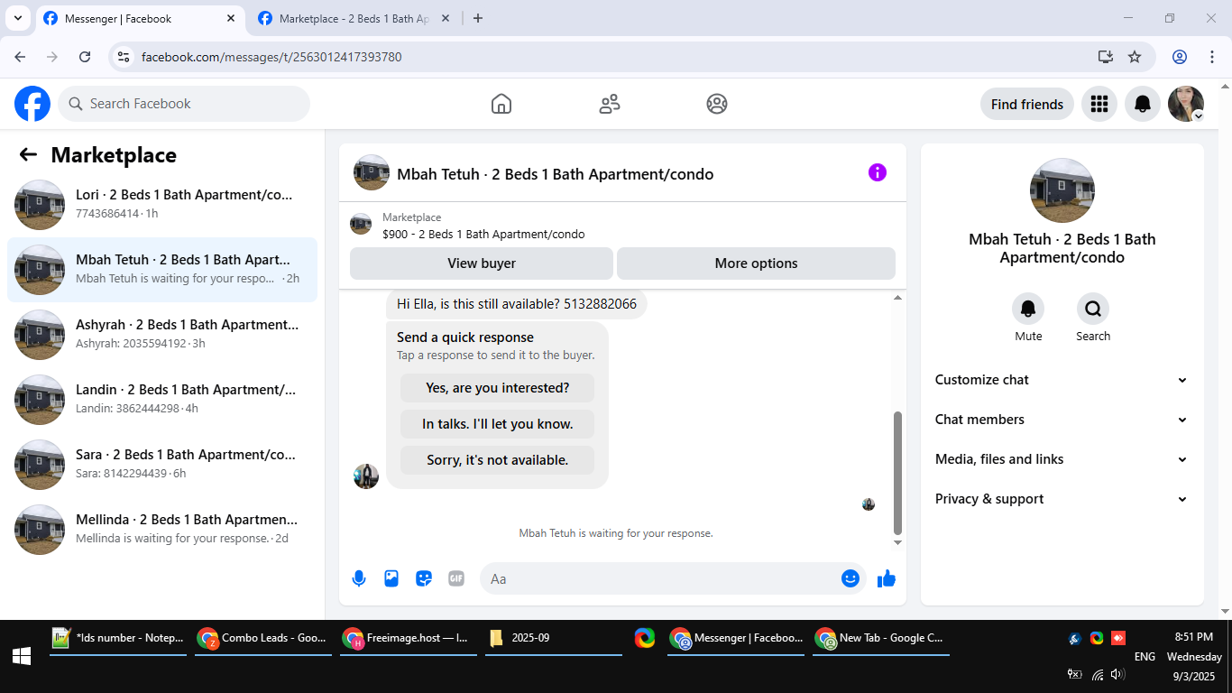Search in conversation using magnifier icon
The height and width of the screenshot is (693, 1232).
[1093, 310]
